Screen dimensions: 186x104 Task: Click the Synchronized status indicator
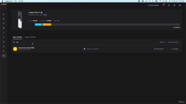153,5
